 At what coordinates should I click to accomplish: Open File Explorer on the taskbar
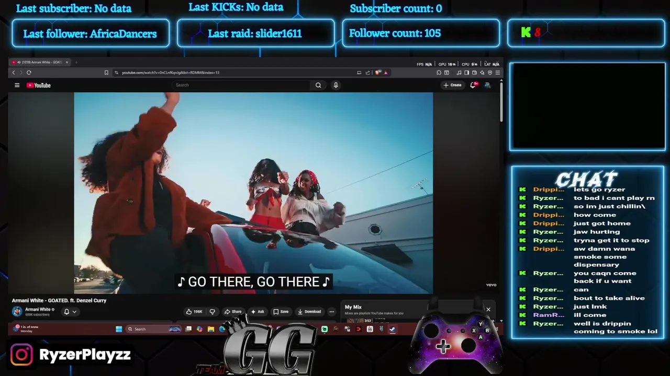[211, 329]
